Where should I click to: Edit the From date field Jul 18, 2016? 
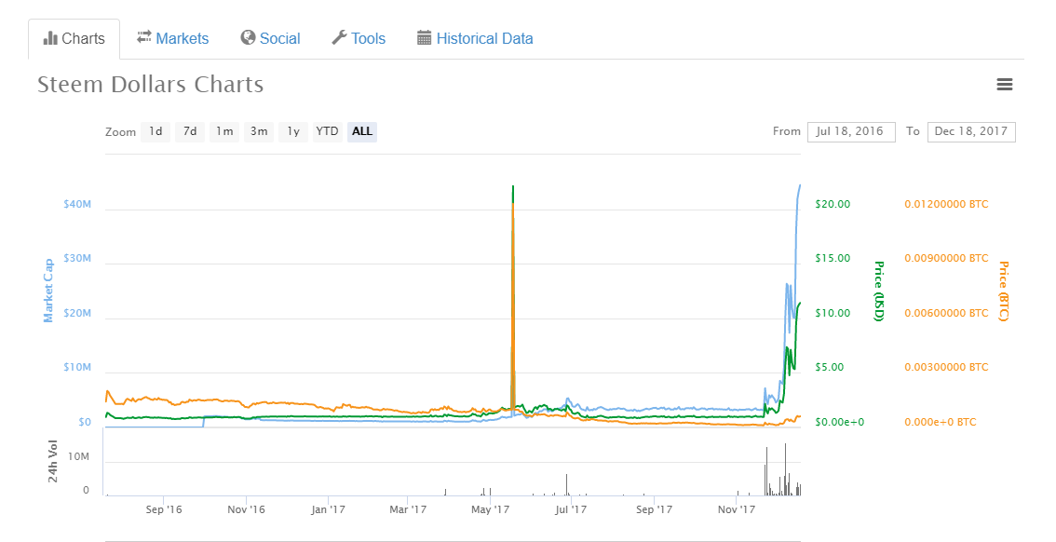851,131
